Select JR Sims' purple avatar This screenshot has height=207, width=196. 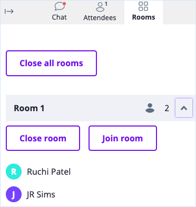pos(14,194)
